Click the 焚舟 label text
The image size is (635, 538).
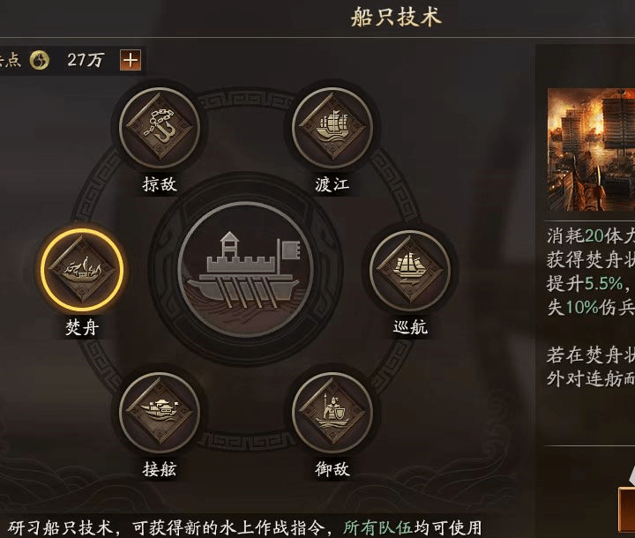82,326
